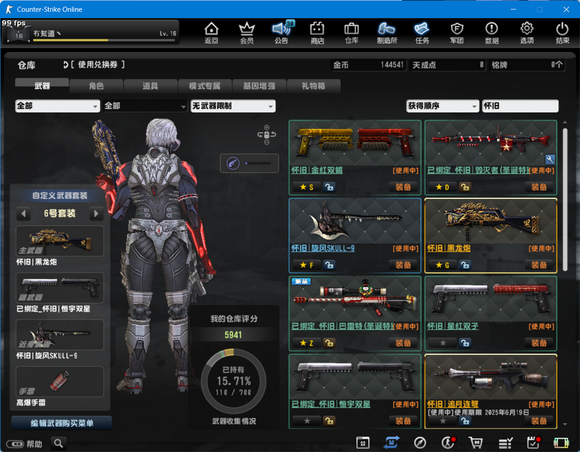580x452 pixels.
Task: Click the 编辑武器购买菜单 button
Action: point(62,423)
